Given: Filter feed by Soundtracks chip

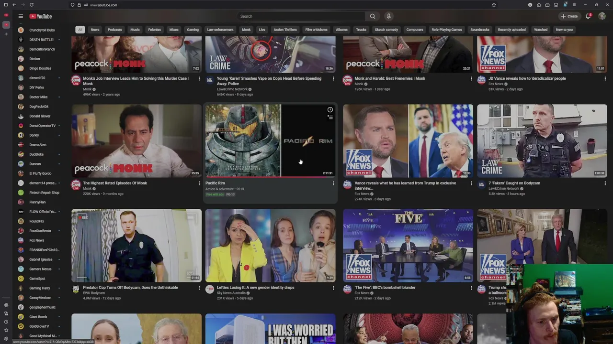Looking at the screenshot, I should point(480,30).
